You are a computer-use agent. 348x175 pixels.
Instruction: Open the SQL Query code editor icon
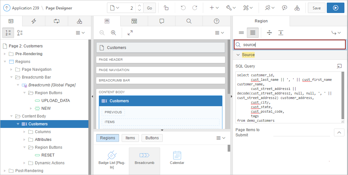point(339,66)
